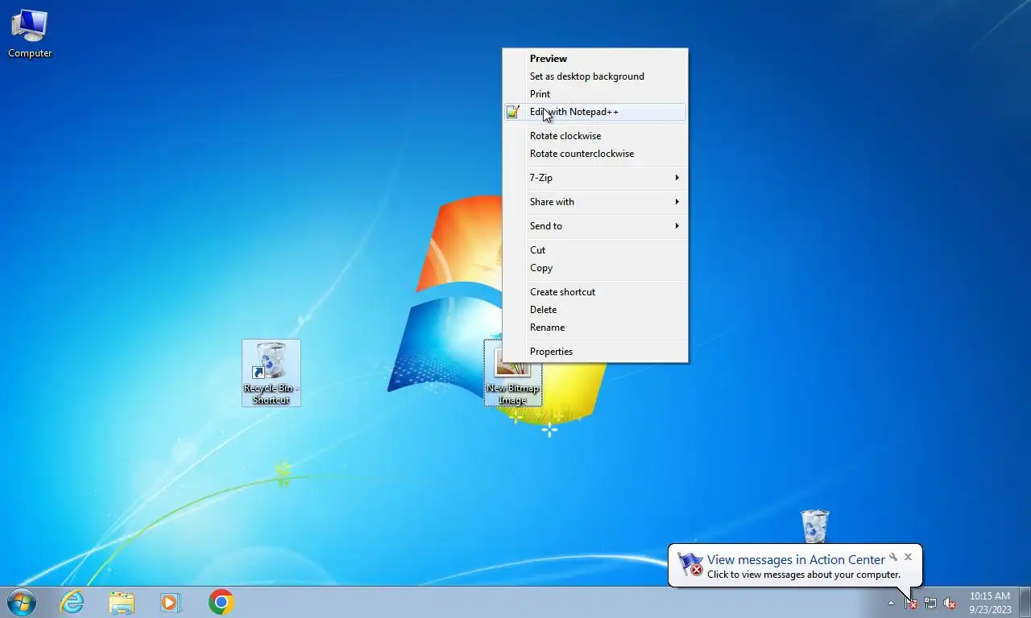
Task: Show hidden tray icons arrow
Action: coord(891,603)
